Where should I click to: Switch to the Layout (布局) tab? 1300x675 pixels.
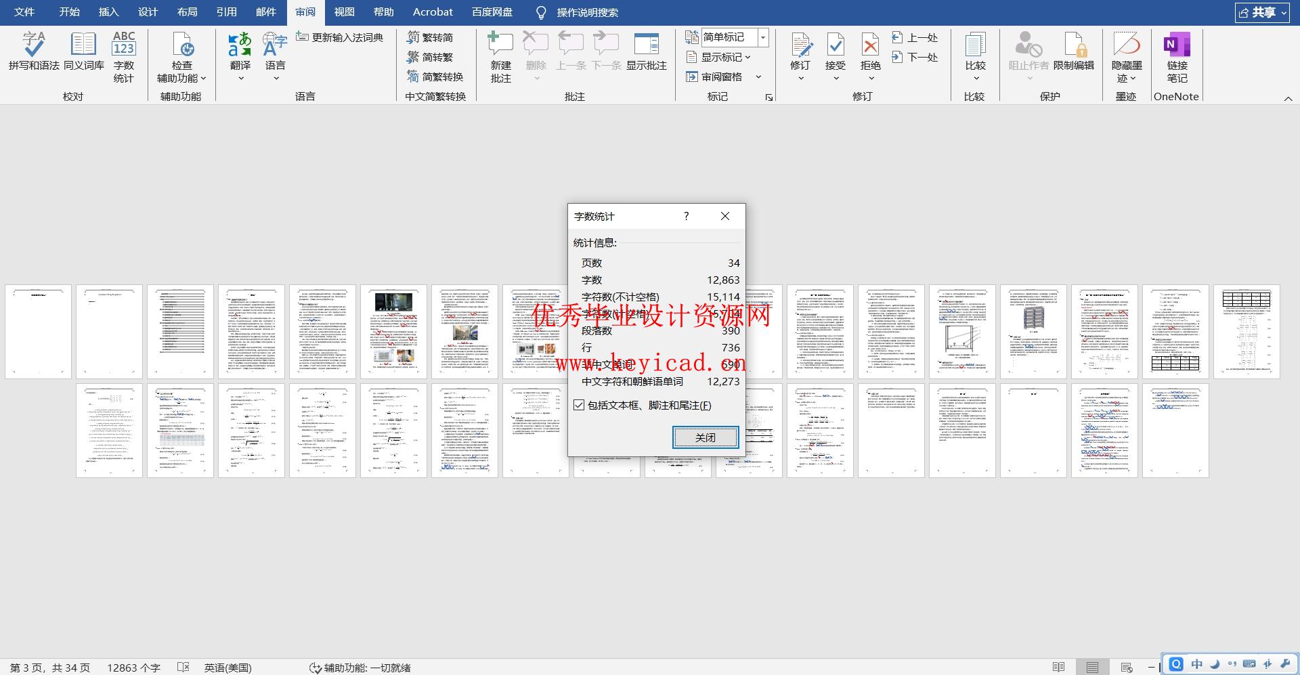(x=187, y=12)
